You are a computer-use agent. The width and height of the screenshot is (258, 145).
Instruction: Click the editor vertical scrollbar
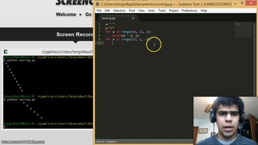[x=254, y=59]
